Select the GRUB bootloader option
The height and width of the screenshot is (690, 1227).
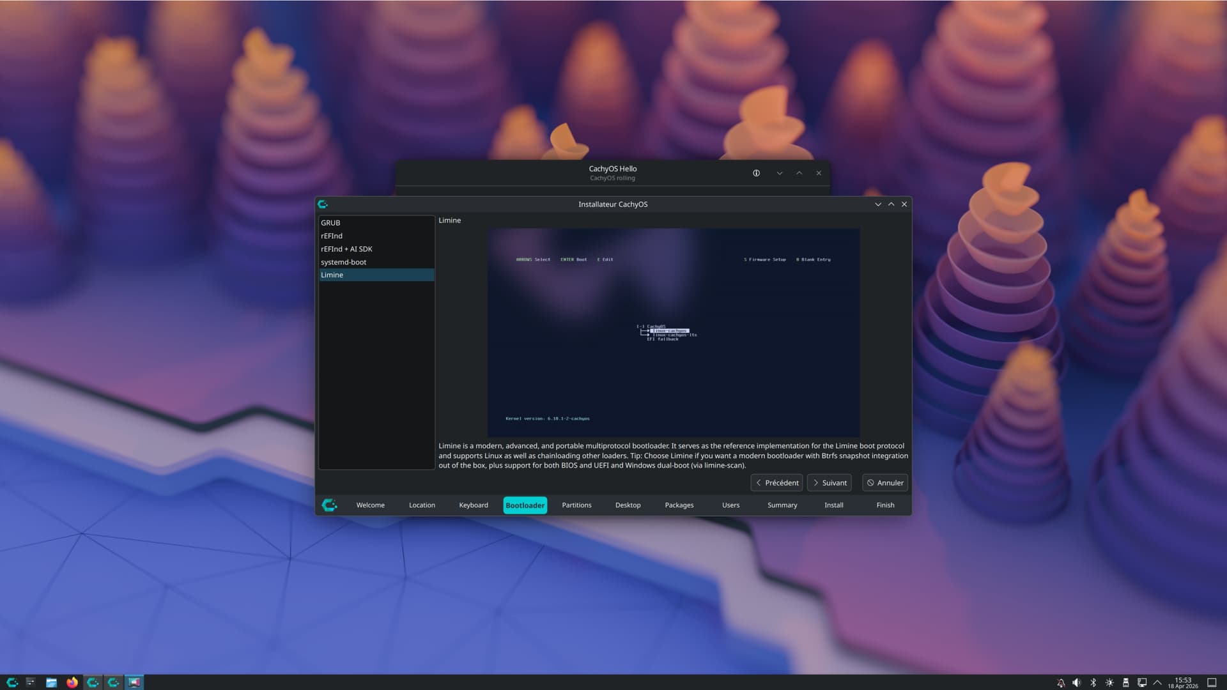point(330,223)
